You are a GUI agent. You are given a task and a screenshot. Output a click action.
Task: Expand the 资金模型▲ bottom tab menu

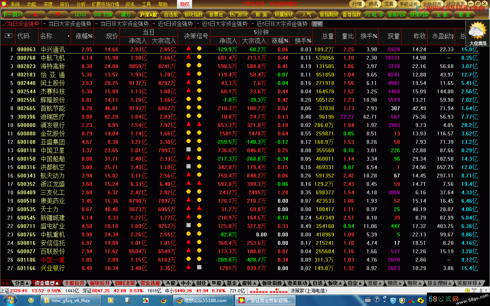tap(47, 283)
